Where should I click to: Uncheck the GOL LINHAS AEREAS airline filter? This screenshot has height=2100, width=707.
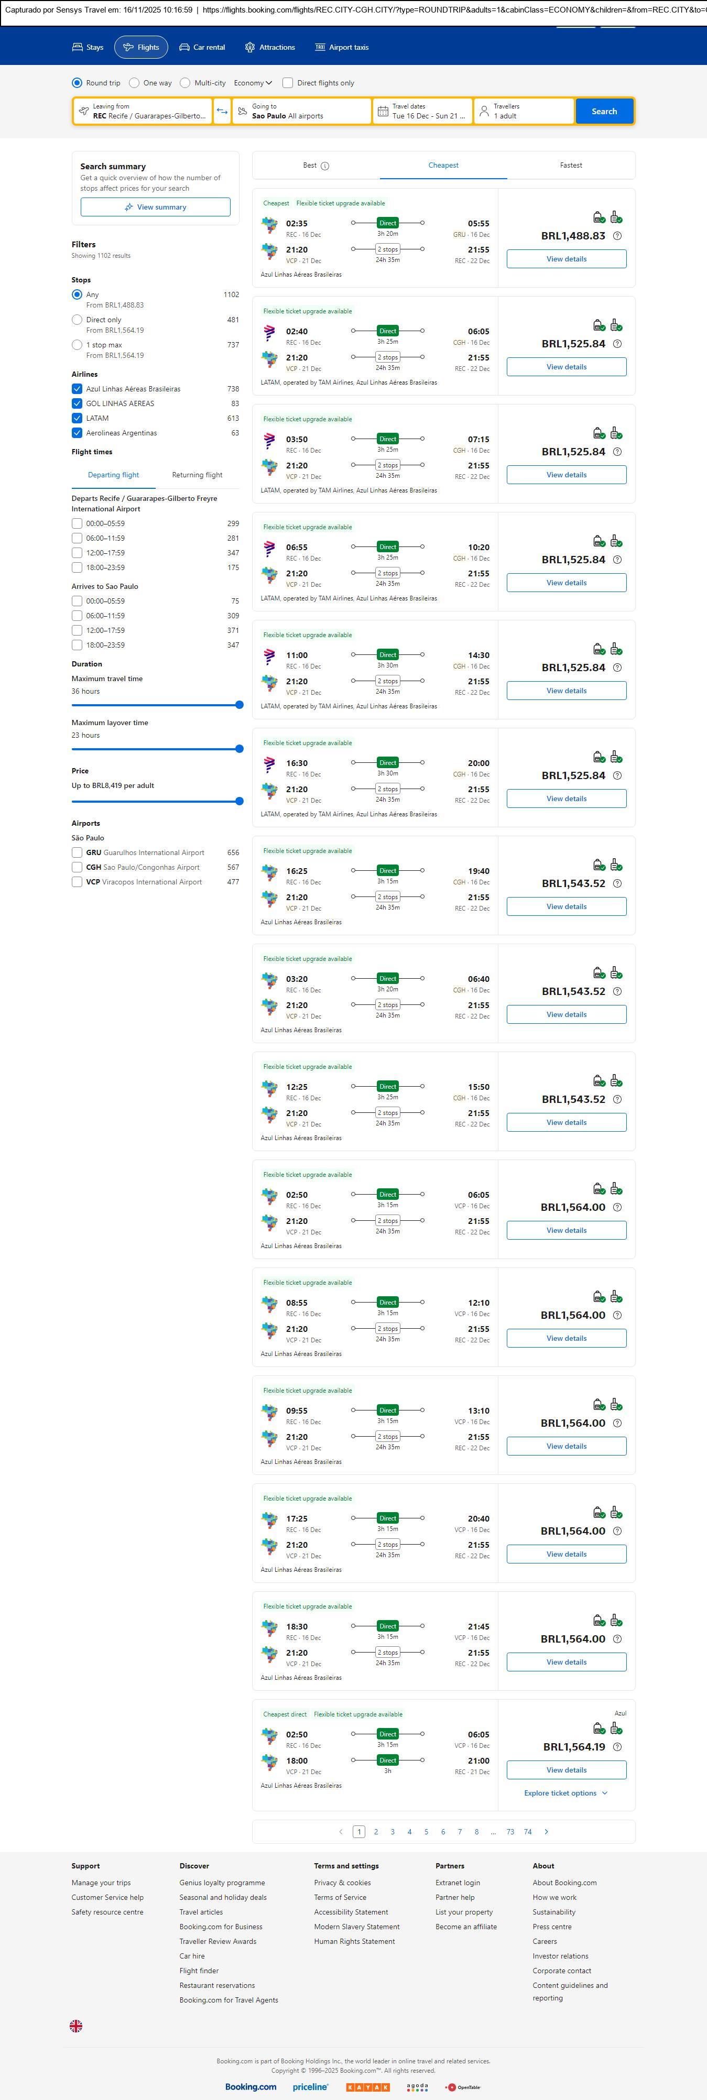coord(77,403)
